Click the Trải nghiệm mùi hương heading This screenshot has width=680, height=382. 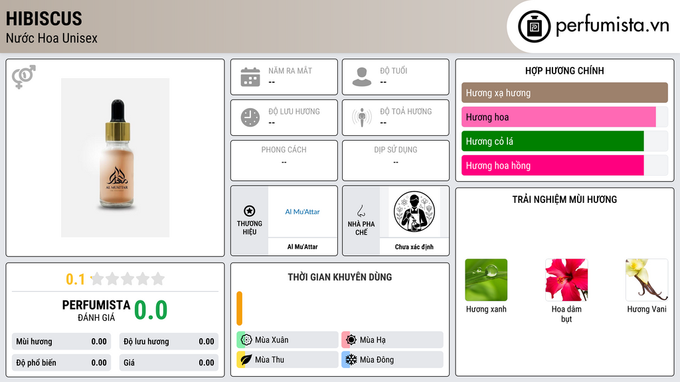click(x=564, y=200)
